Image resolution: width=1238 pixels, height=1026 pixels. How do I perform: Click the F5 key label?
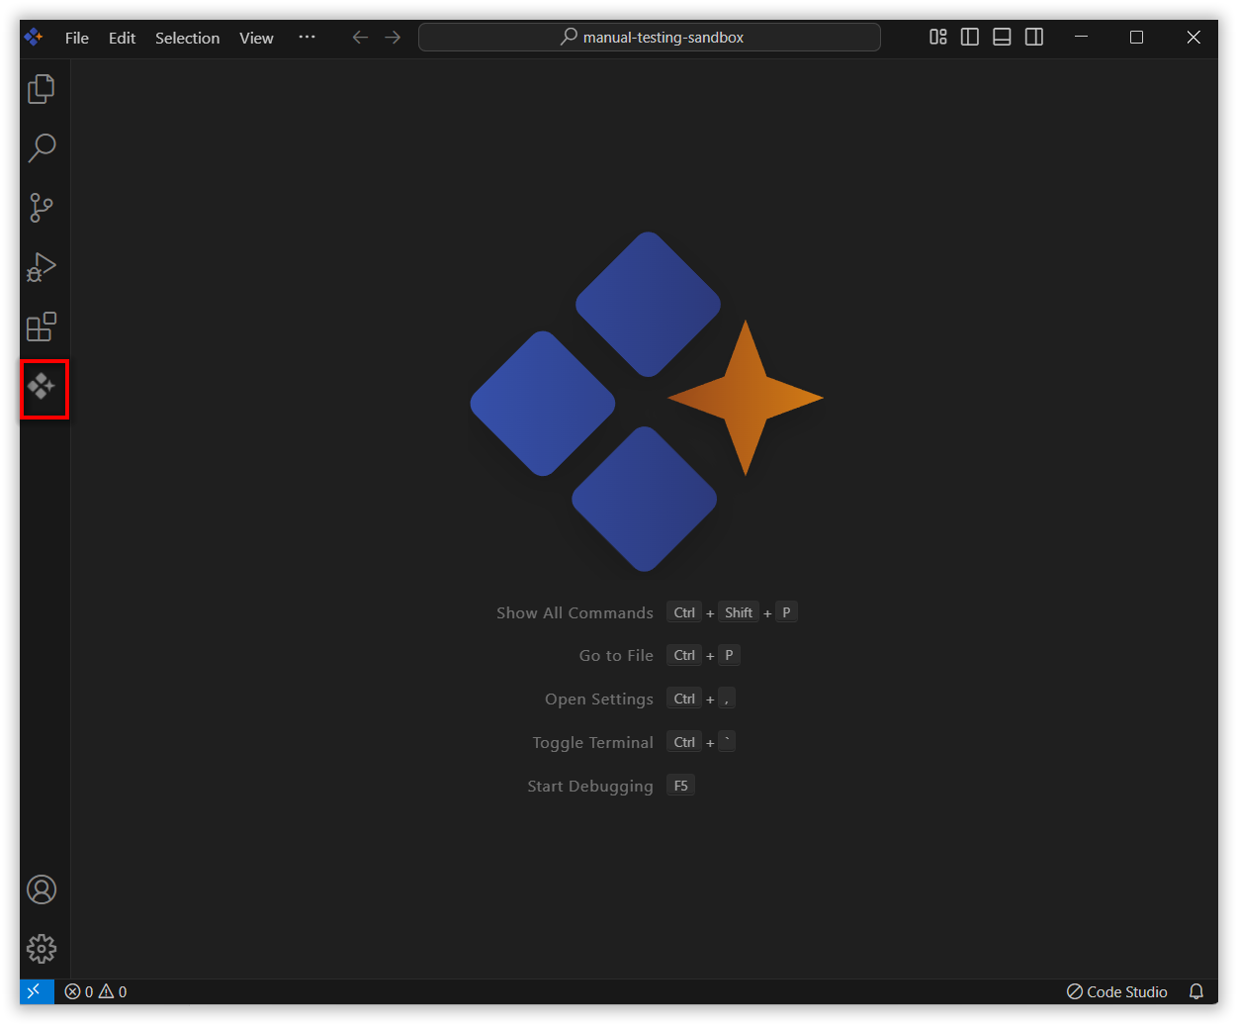(681, 786)
